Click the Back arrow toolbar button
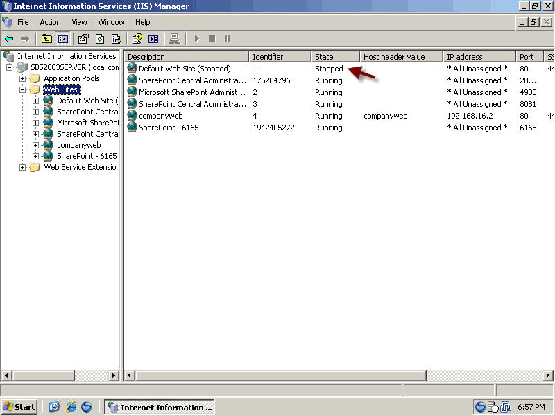 [9, 39]
